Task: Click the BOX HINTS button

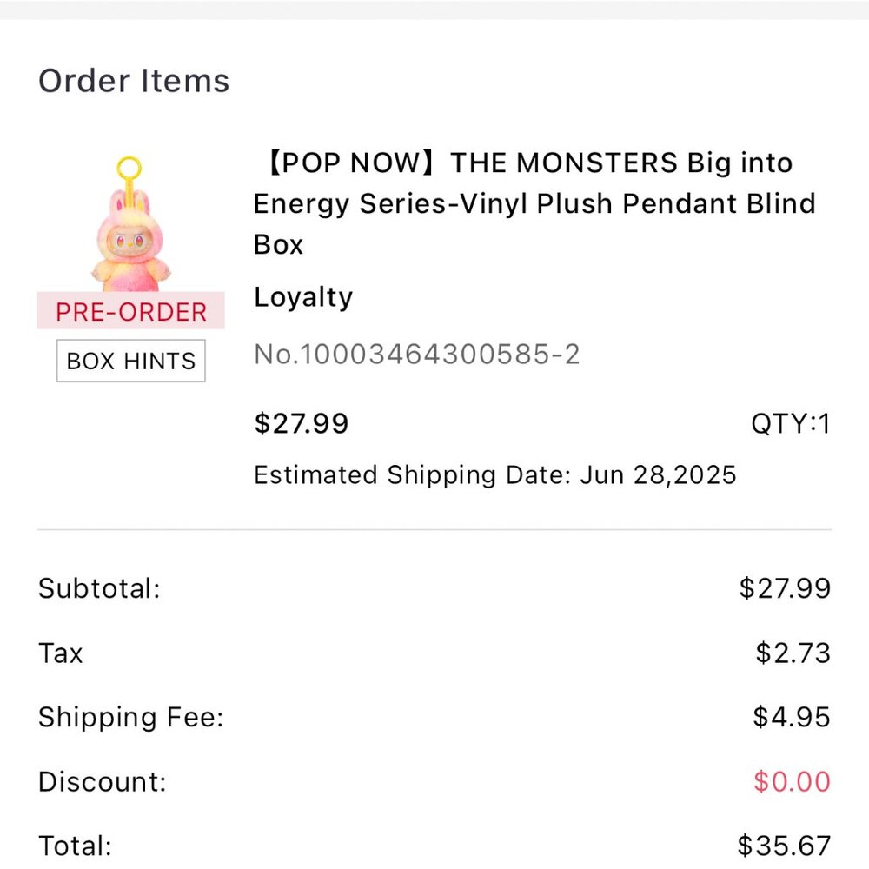Action: click(131, 361)
